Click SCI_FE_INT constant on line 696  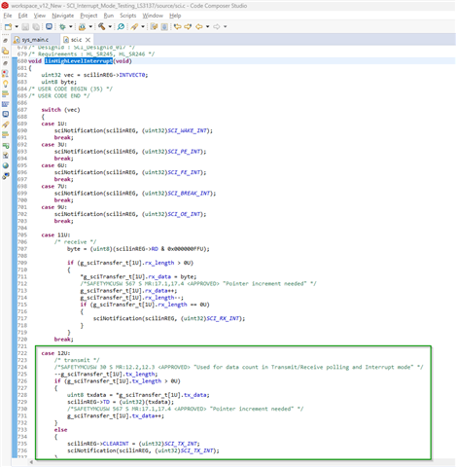tap(184, 172)
